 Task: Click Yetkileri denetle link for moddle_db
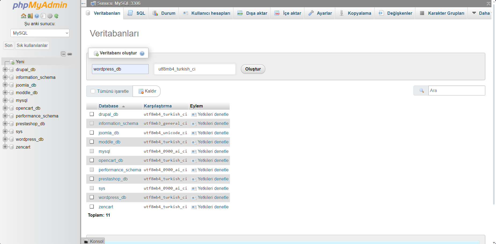click(213, 142)
